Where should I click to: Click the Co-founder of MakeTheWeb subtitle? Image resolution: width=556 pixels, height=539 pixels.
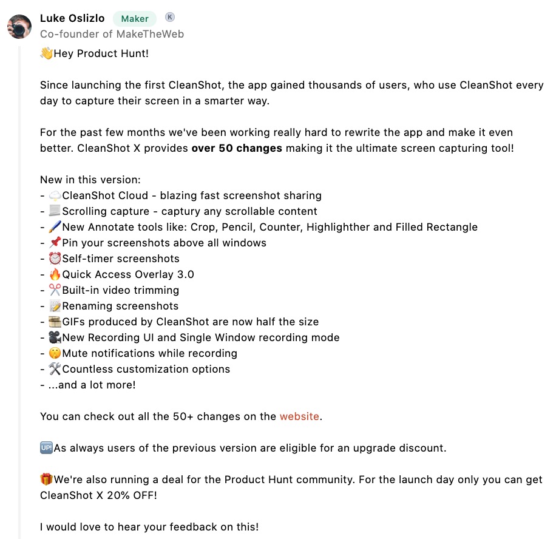[x=112, y=34]
